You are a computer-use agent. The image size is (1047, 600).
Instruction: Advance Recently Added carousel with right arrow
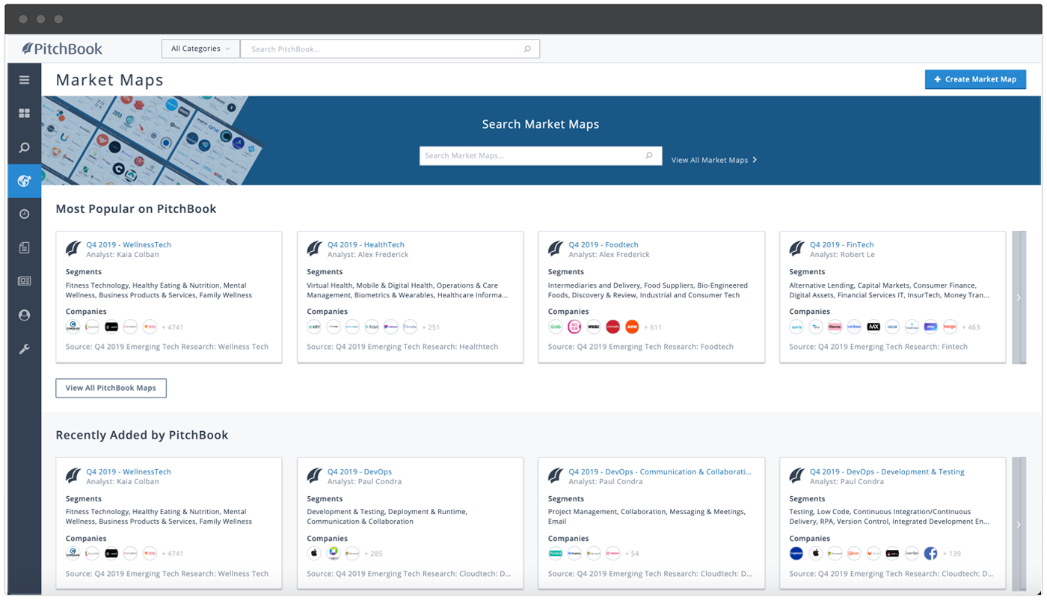(1019, 525)
